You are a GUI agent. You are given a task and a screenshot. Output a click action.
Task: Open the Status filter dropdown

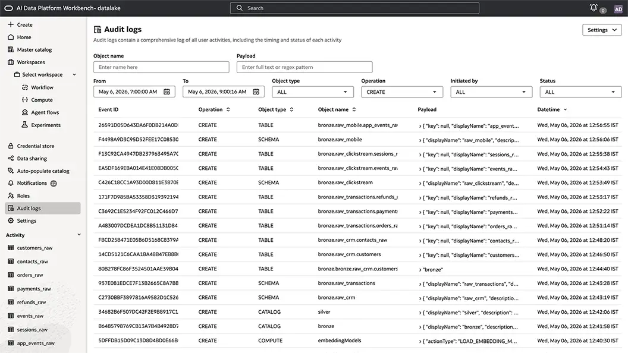(580, 92)
